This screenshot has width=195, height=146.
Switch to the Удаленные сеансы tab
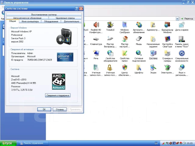[x=65, y=18]
